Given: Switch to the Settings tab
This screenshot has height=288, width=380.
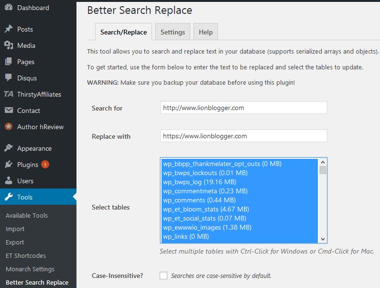Looking at the screenshot, I should (x=173, y=32).
